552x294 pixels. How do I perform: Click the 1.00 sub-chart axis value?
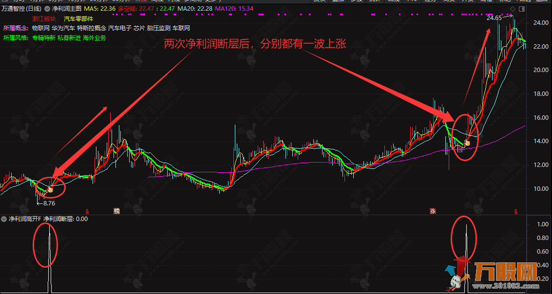coord(542,224)
